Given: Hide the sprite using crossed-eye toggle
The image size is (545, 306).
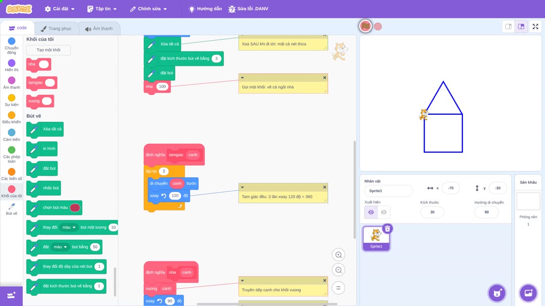Looking at the screenshot, I should 383,212.
